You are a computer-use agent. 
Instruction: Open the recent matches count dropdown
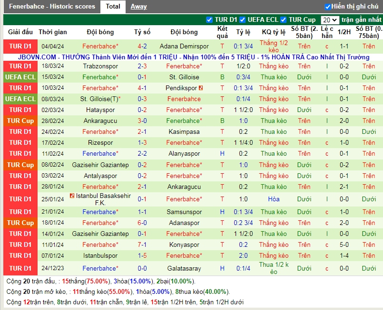tap(329, 20)
